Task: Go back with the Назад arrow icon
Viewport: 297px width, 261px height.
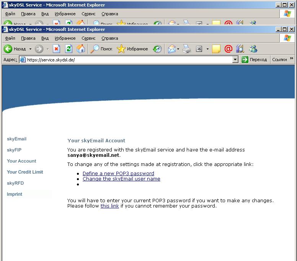Action: click(x=8, y=49)
